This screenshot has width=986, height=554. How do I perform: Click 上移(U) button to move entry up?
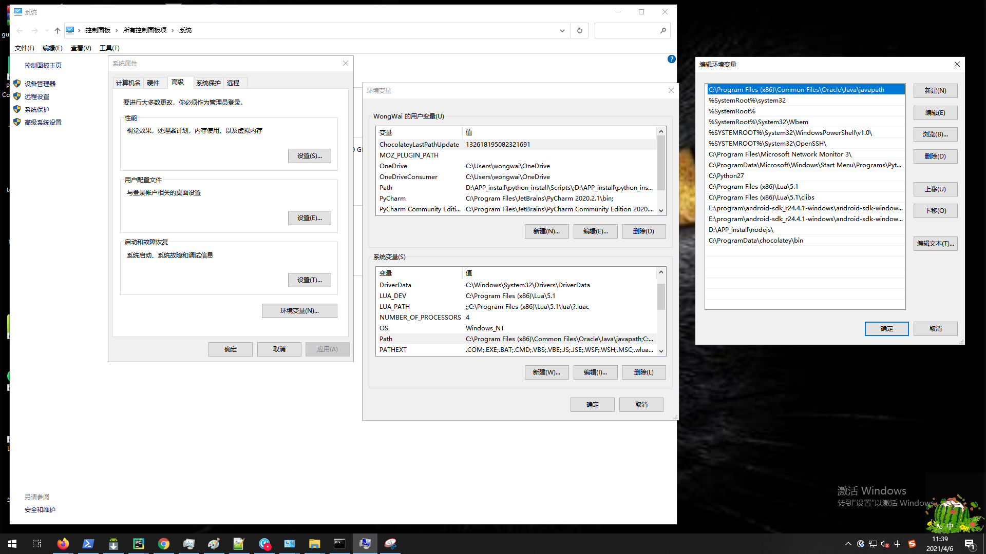[935, 189]
